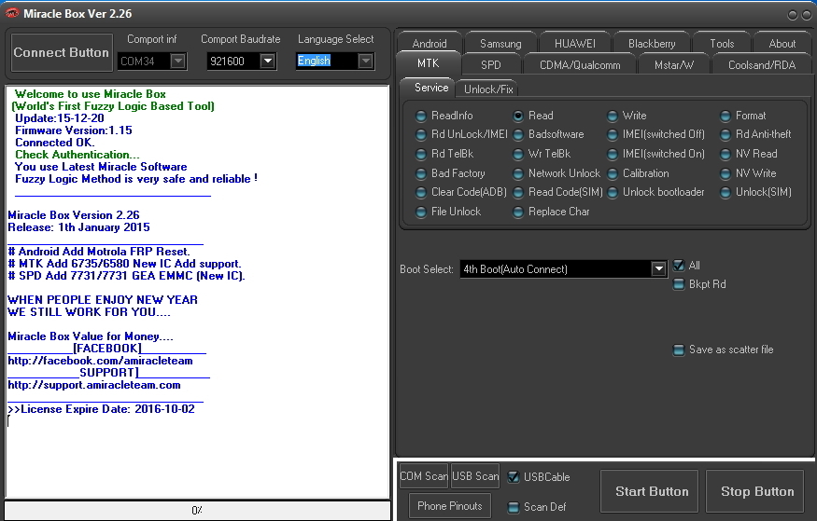Switch to the Samsung tab
Image resolution: width=817 pixels, height=521 pixels.
pos(500,44)
